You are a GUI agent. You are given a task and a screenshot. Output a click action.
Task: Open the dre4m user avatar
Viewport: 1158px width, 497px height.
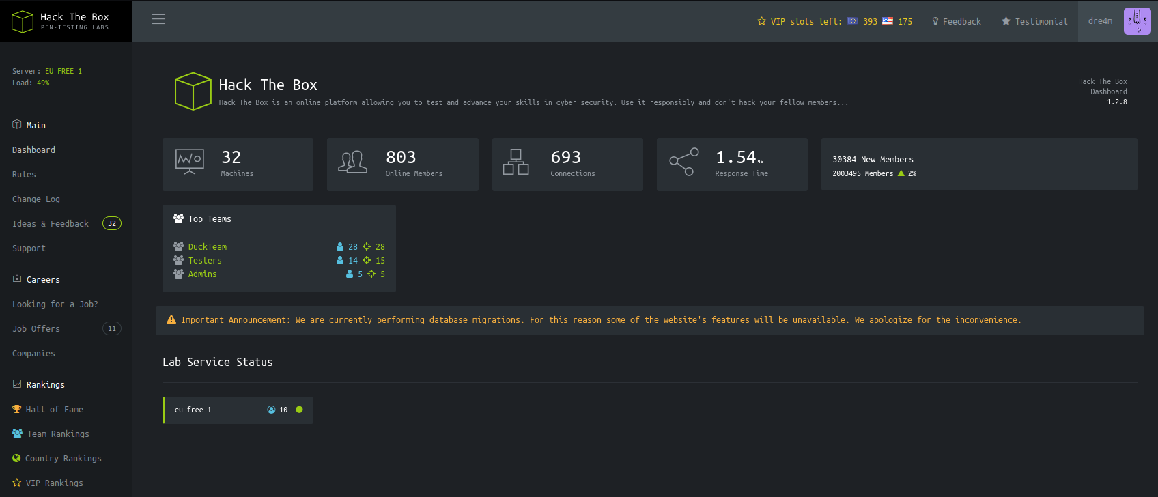pos(1137,21)
